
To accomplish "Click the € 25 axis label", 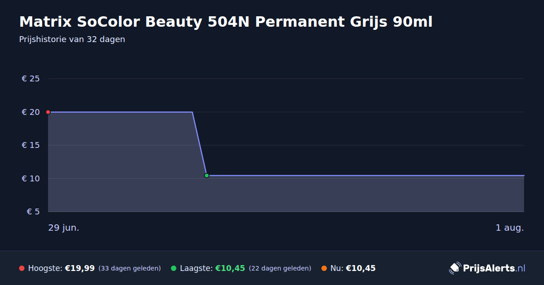I will point(31,79).
